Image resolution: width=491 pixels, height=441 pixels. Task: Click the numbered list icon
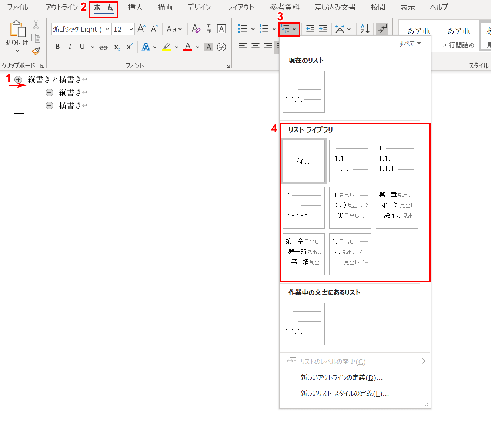tap(264, 29)
